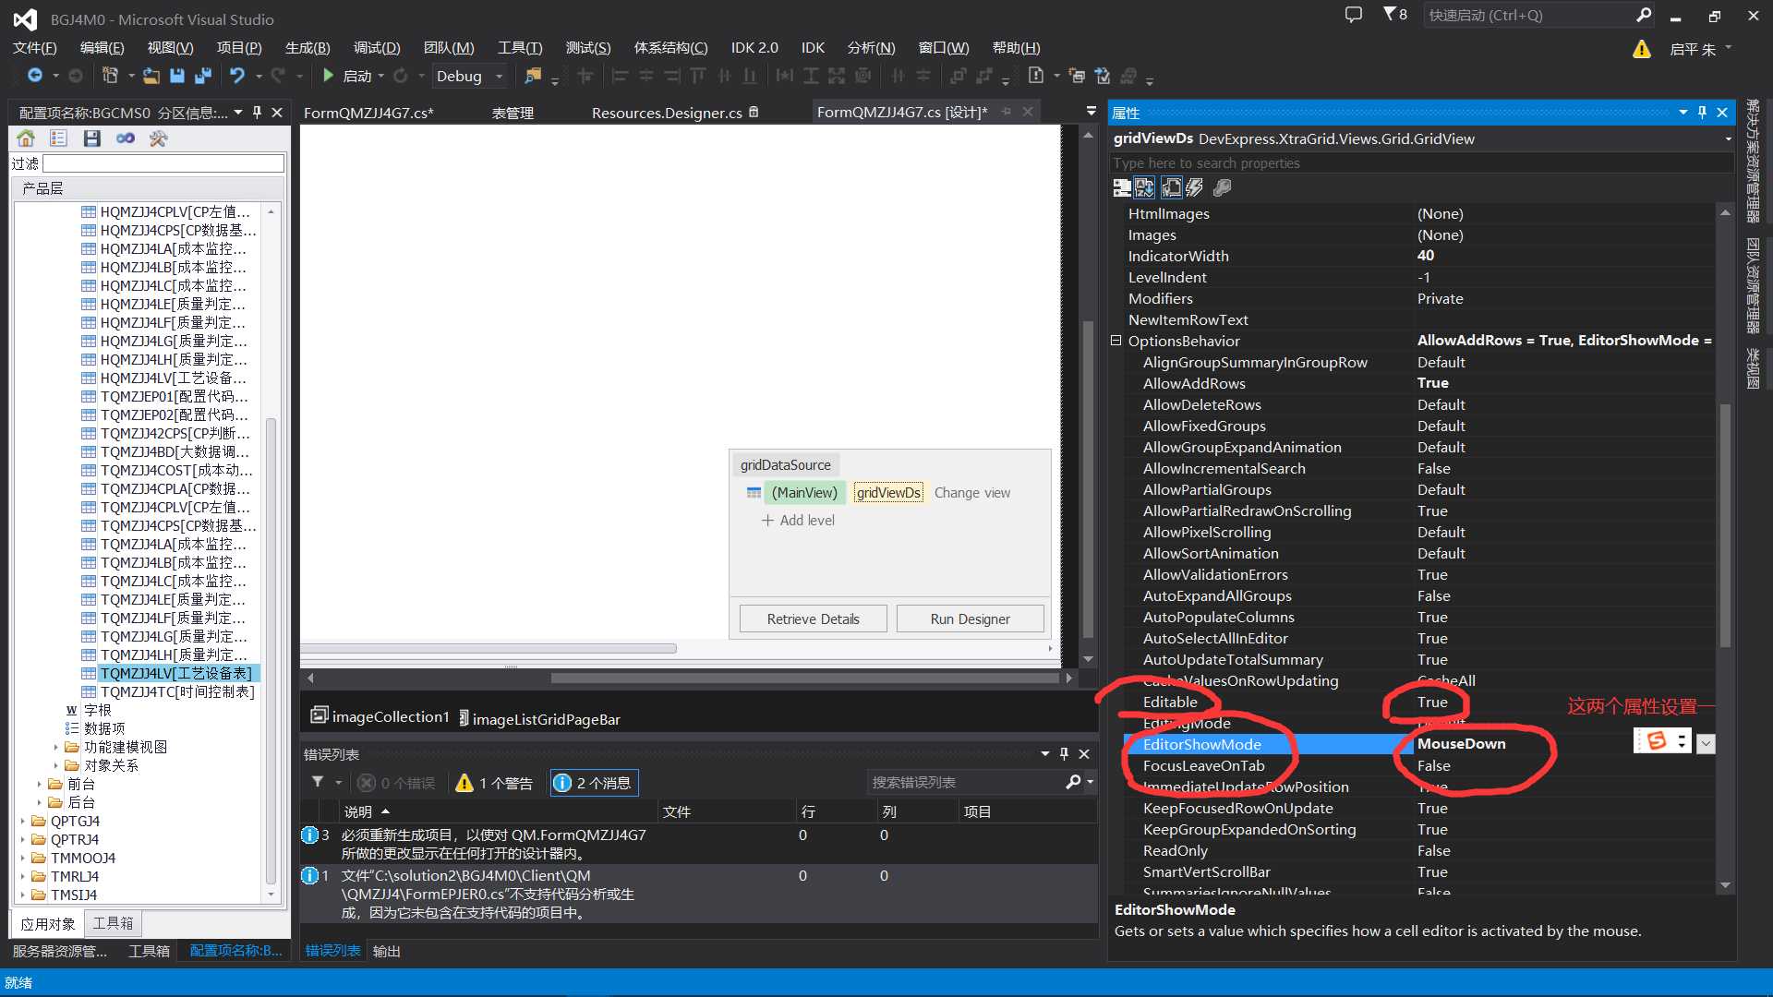This screenshot has height=997, width=1773.
Task: Click the home icon in configuration panel
Action: [26, 138]
